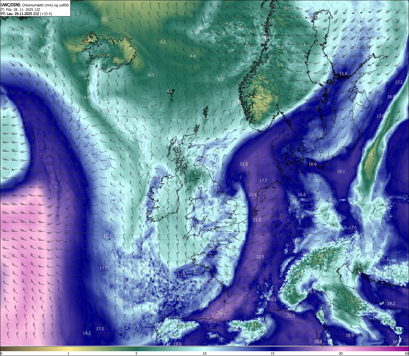Click the map value 20.1
Image resolution: width=409 pixels, height=356 pixels.
point(272,299)
